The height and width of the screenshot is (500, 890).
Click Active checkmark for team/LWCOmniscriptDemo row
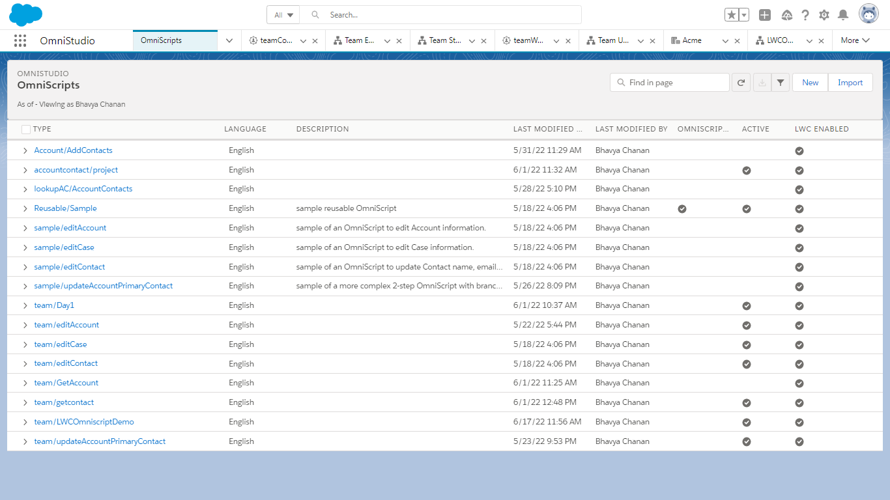(747, 423)
